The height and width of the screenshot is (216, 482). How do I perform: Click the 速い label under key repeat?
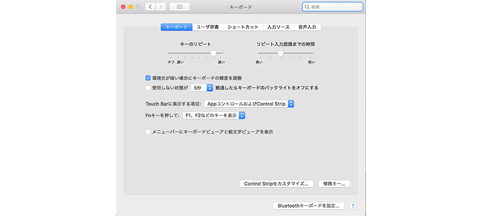[221, 62]
